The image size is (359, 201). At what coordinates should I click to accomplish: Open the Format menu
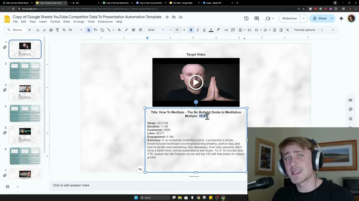point(55,21)
